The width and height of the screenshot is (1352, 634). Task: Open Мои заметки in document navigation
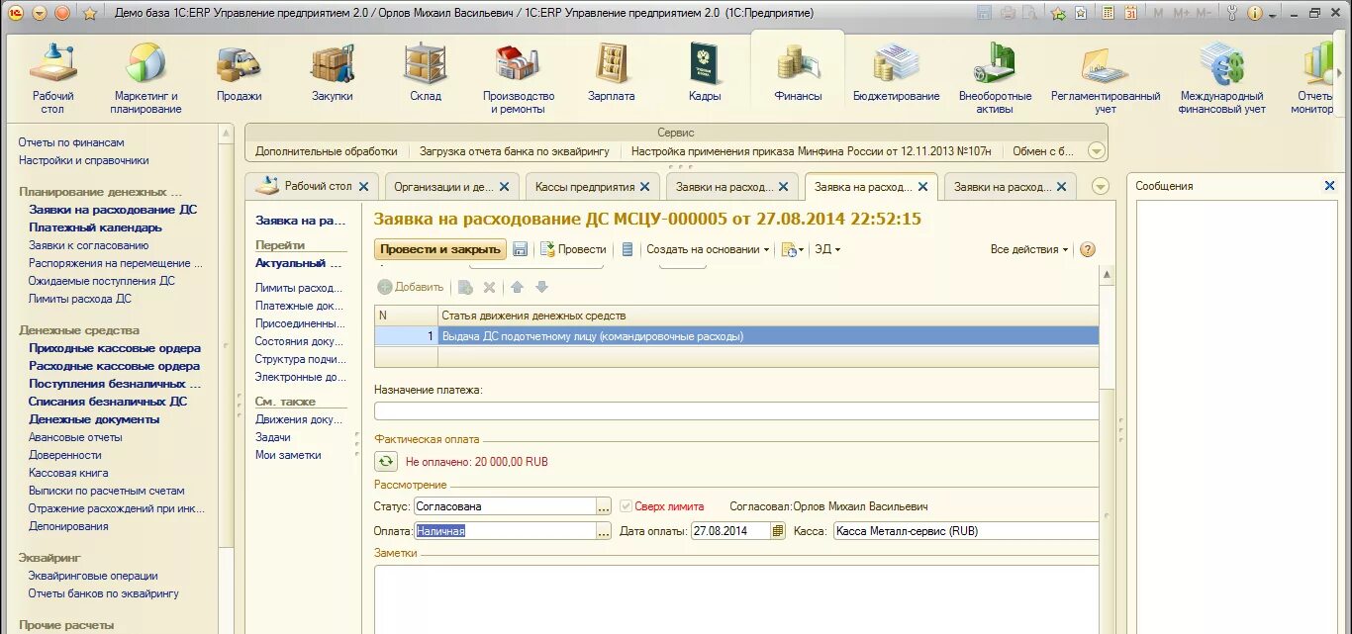[288, 455]
